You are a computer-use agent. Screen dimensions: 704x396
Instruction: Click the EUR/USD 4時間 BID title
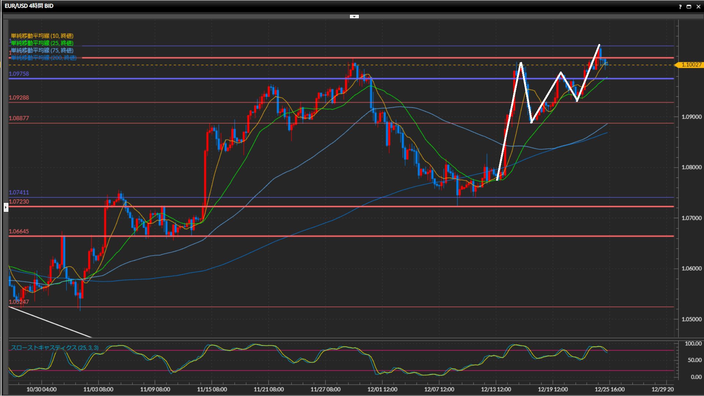tap(29, 6)
